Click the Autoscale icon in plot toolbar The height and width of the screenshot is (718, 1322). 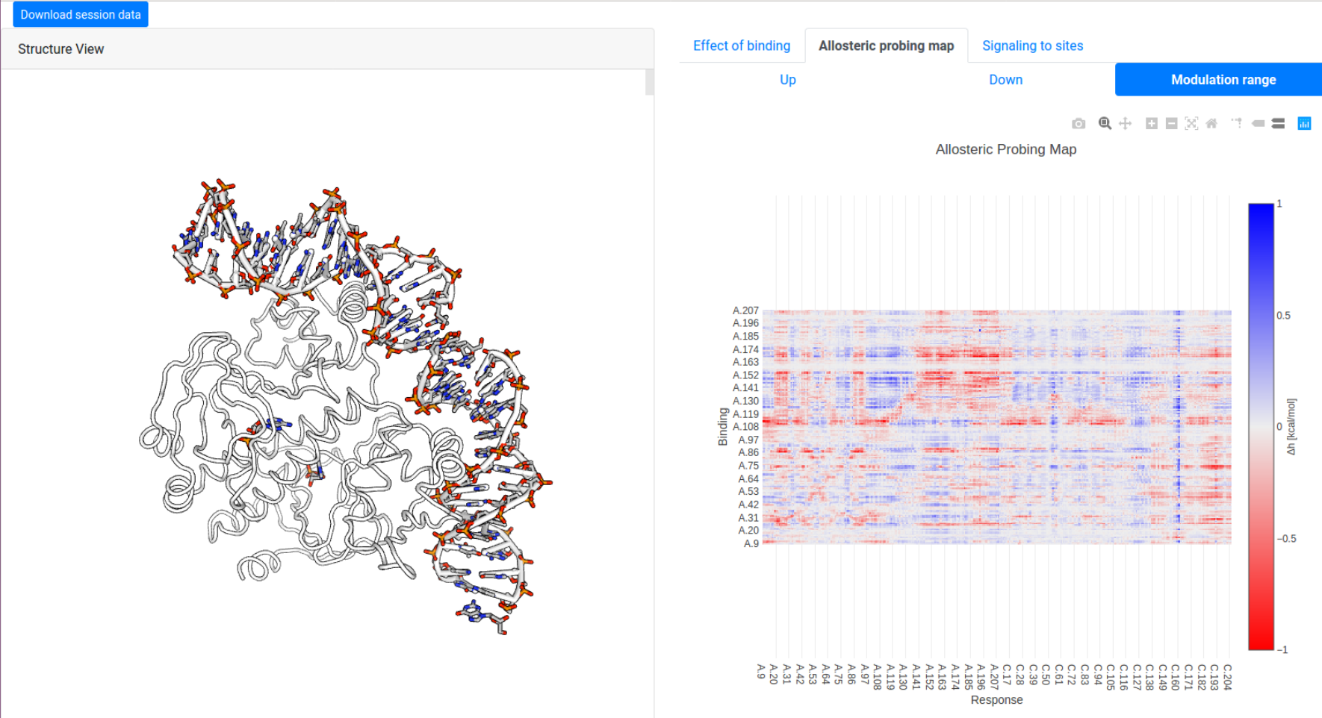(x=1191, y=124)
